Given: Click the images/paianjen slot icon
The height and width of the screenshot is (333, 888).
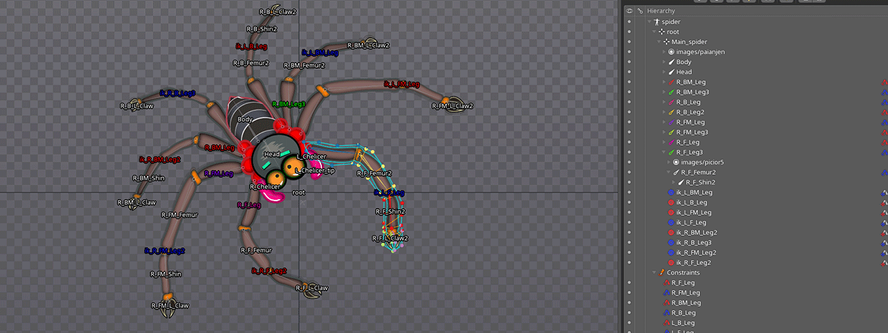Looking at the screenshot, I should (671, 52).
